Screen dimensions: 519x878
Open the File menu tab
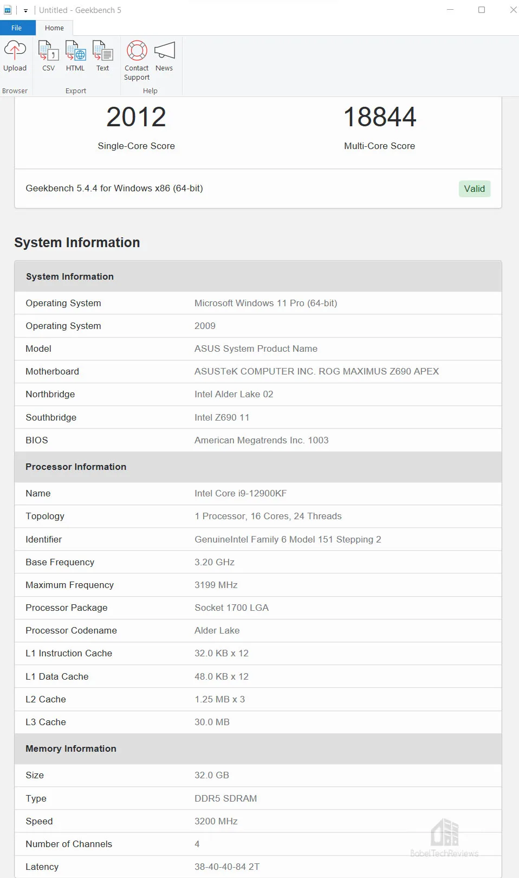click(17, 28)
